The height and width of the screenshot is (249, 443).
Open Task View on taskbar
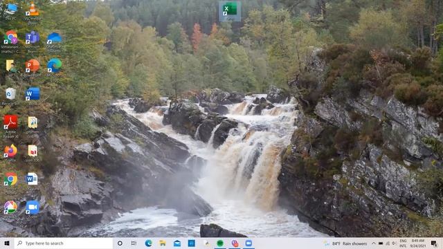[134, 243]
